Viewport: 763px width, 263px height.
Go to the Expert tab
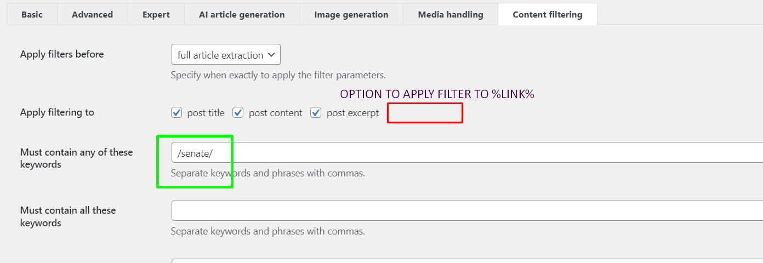[156, 15]
